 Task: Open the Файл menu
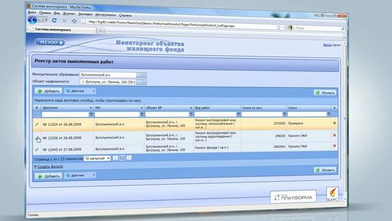tap(32, 12)
